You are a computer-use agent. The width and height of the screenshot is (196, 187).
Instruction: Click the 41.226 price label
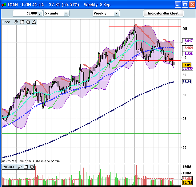[x=188, y=54]
